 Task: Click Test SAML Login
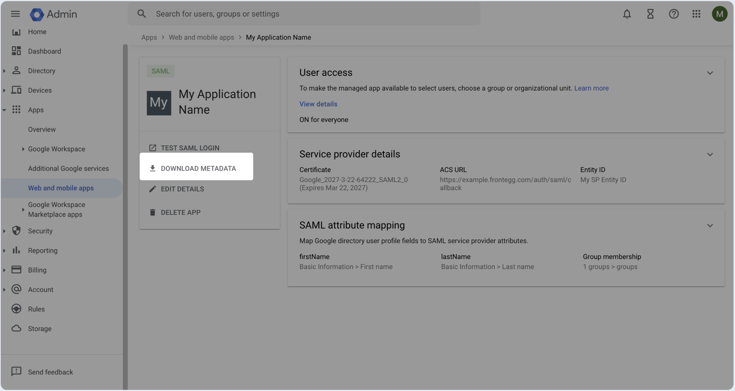pyautogui.click(x=190, y=148)
